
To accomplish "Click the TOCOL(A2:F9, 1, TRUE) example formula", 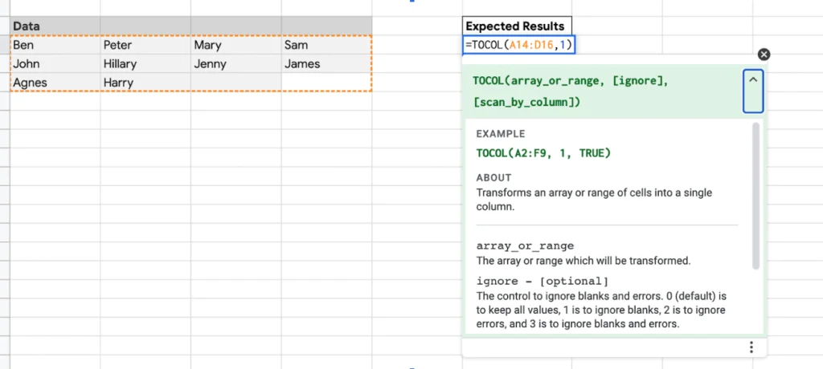I will point(543,152).
